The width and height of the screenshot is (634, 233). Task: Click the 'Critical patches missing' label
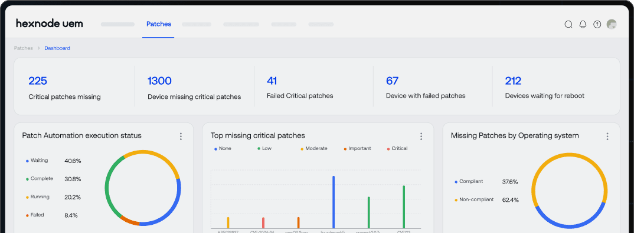(64, 96)
